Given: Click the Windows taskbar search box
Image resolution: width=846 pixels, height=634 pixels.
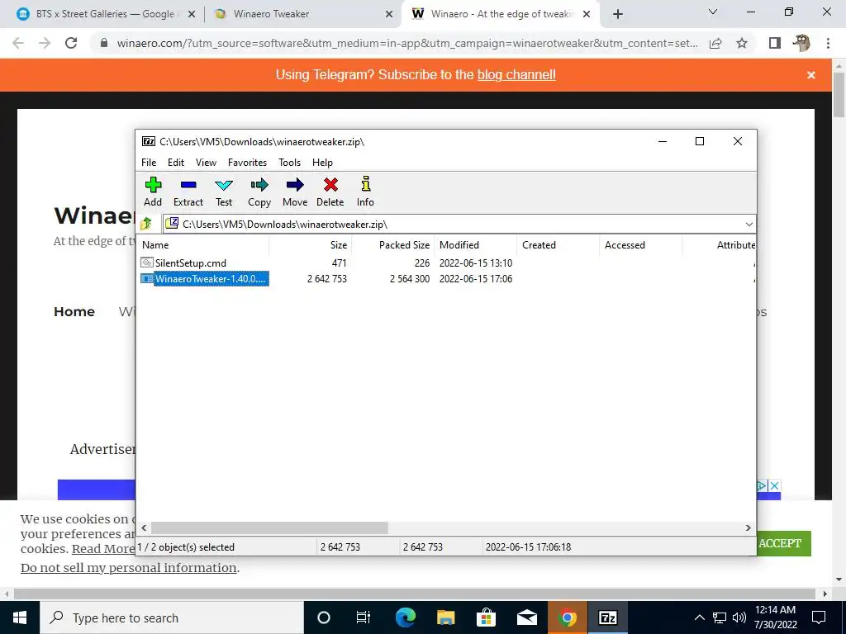Looking at the screenshot, I should pos(172,617).
